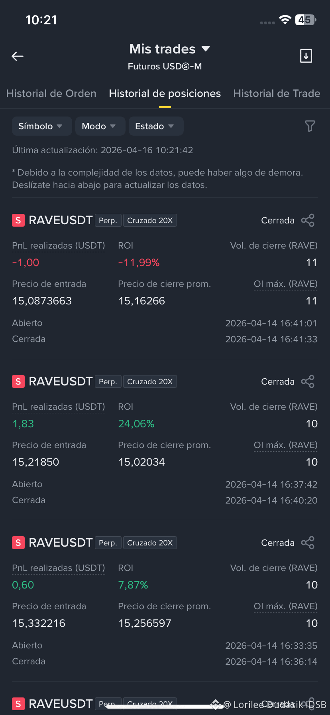The image size is (330, 715).
Task: Open the Modo filter dropdown
Action: point(100,126)
